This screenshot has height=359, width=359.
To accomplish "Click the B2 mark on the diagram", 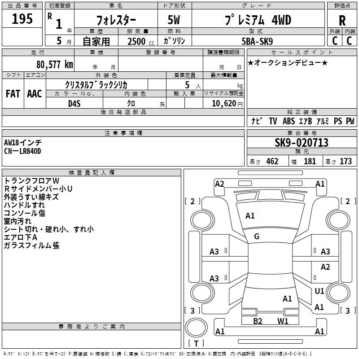I will click(258, 321).
